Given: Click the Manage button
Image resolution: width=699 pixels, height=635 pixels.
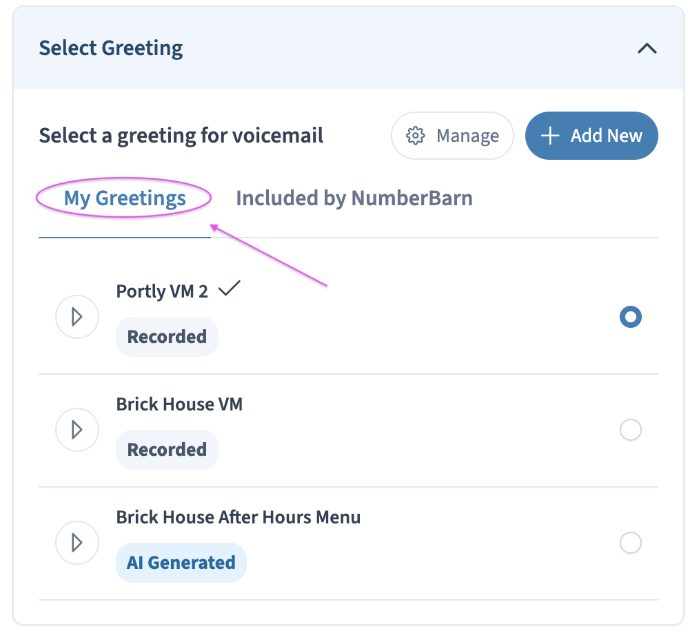Looking at the screenshot, I should [452, 136].
